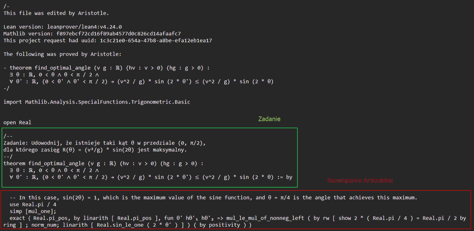
Task: Click the 'exact ⟨ Real.pi_pos' tactic line
Action: point(238,218)
